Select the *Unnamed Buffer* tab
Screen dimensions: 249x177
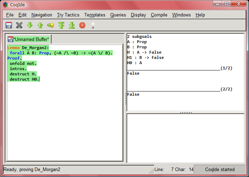click(x=29, y=39)
